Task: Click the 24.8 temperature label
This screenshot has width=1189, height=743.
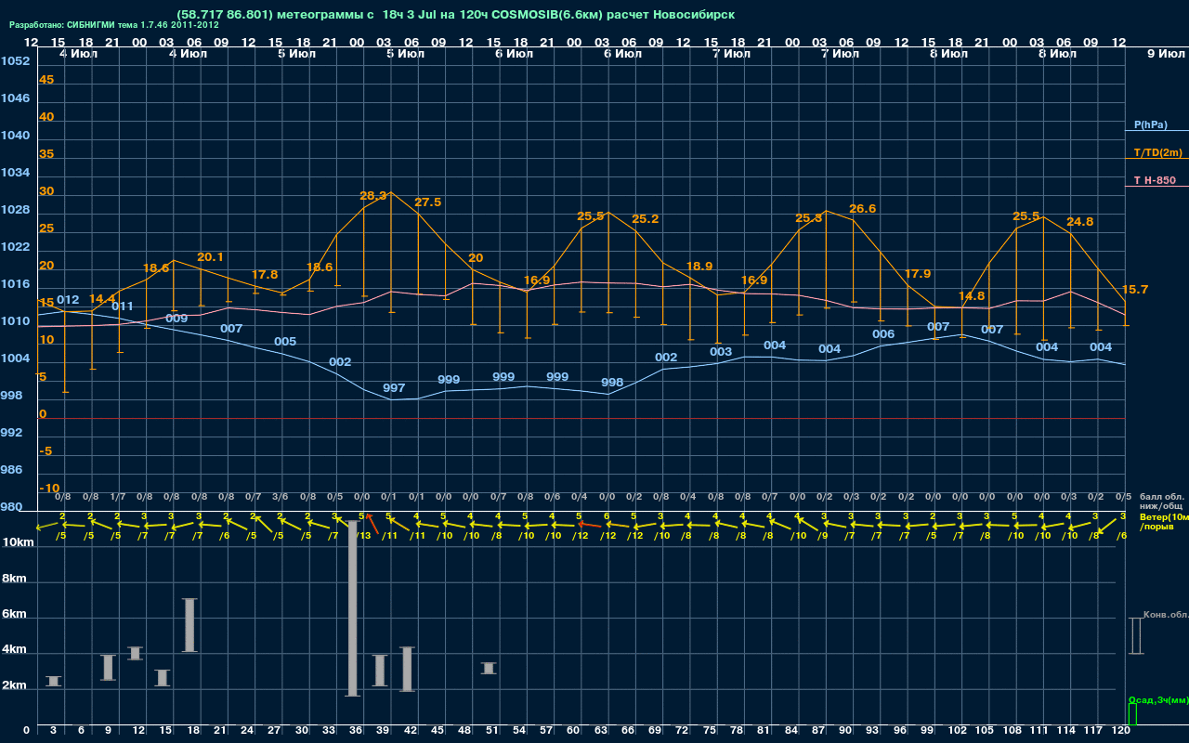Action: [x=1080, y=222]
